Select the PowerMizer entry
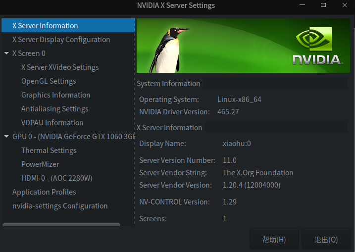Image resolution: width=355 pixels, height=252 pixels. point(40,164)
